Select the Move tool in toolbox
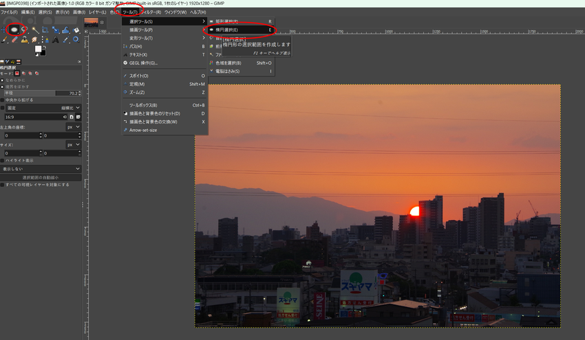This screenshot has height=340, width=585. 3,30
